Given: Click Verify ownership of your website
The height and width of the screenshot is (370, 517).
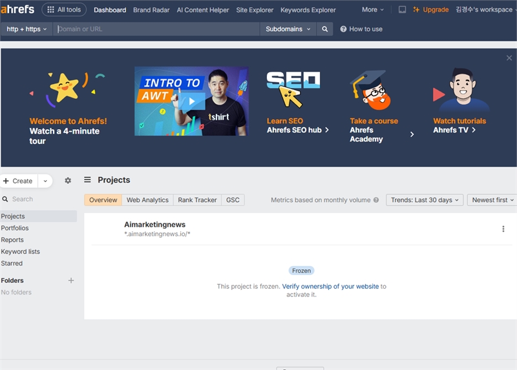Looking at the screenshot, I should tap(330, 286).
